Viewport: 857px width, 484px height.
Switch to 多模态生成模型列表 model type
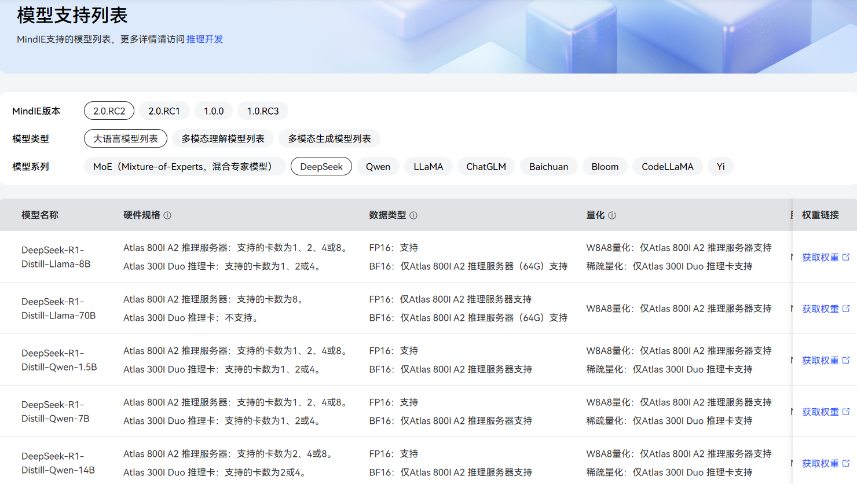click(329, 139)
